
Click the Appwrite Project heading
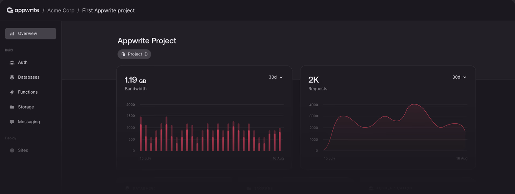(x=147, y=41)
